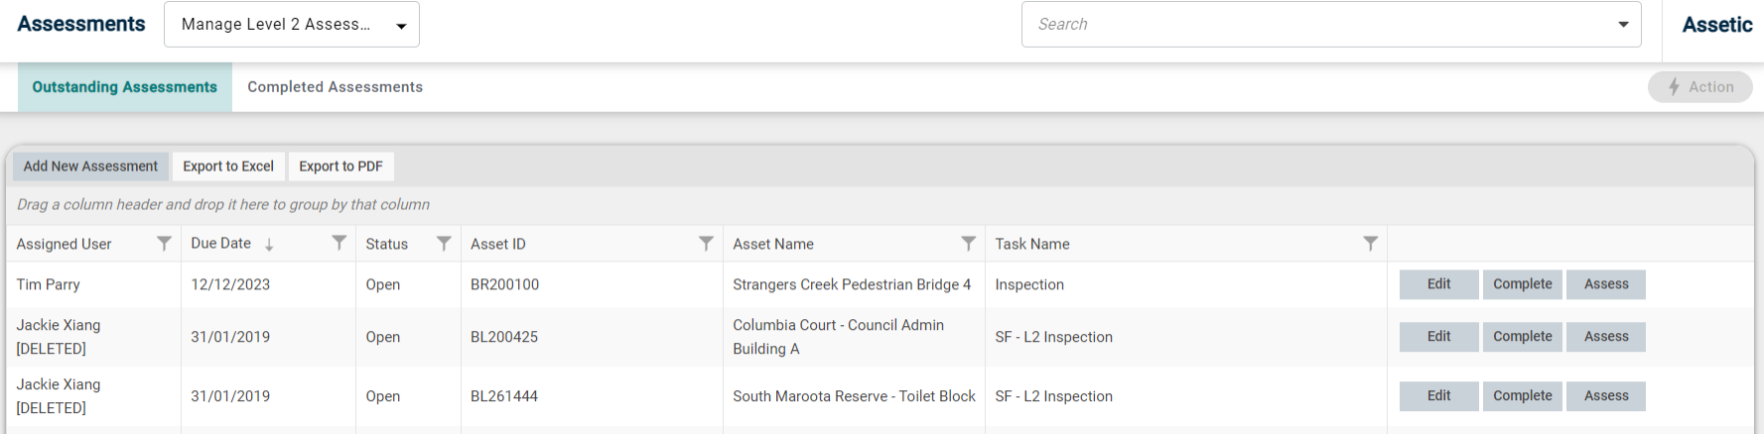Click Add New Assessment
The height and width of the screenshot is (434, 1764).
pyautogui.click(x=90, y=166)
